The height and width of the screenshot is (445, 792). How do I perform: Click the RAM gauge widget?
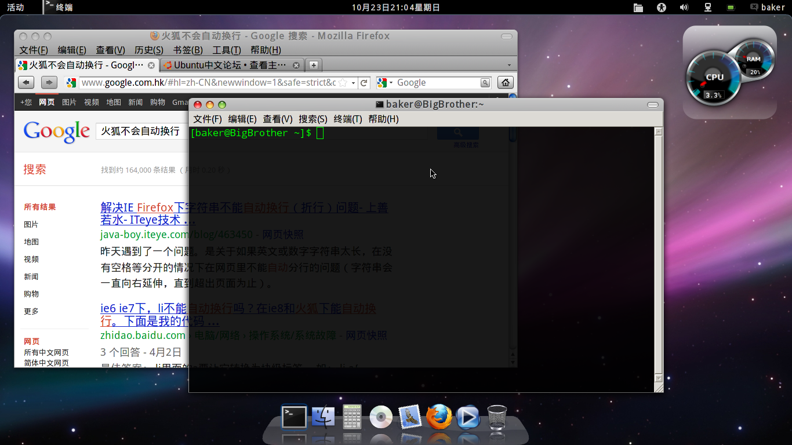753,60
